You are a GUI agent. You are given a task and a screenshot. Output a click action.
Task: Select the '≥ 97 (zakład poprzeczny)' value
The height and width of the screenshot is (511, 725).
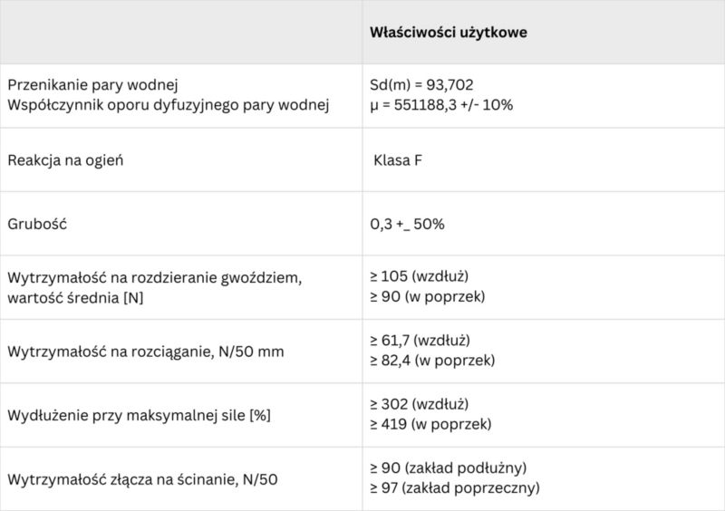tap(455, 487)
